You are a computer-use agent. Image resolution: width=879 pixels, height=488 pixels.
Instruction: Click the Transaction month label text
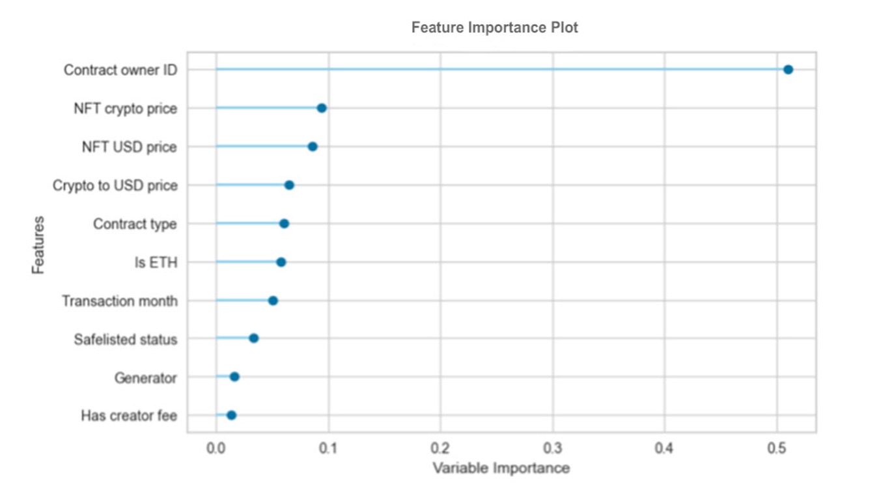click(x=120, y=301)
